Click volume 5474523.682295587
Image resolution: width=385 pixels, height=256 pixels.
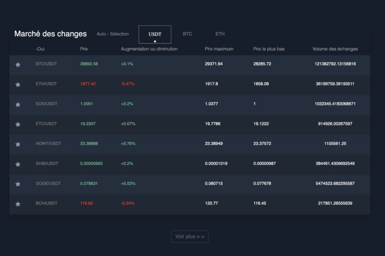pyautogui.click(x=335, y=183)
